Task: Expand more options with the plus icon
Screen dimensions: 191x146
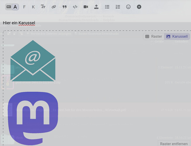Action: [139, 7]
